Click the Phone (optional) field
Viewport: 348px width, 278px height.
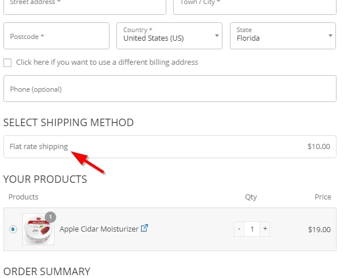click(x=170, y=88)
